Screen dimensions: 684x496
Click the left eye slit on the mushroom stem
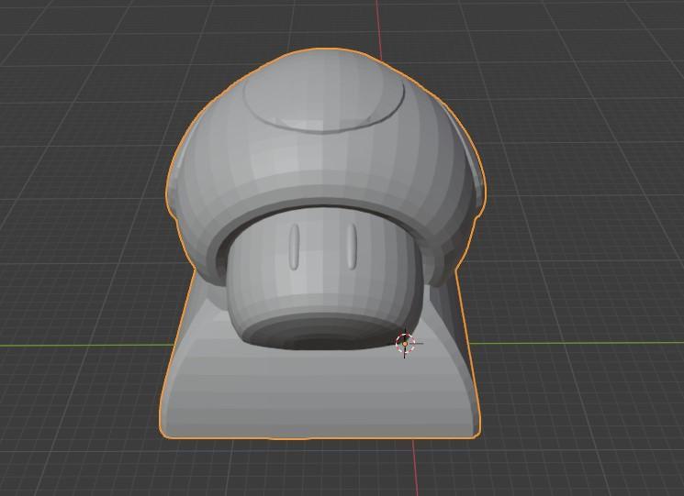click(x=295, y=247)
